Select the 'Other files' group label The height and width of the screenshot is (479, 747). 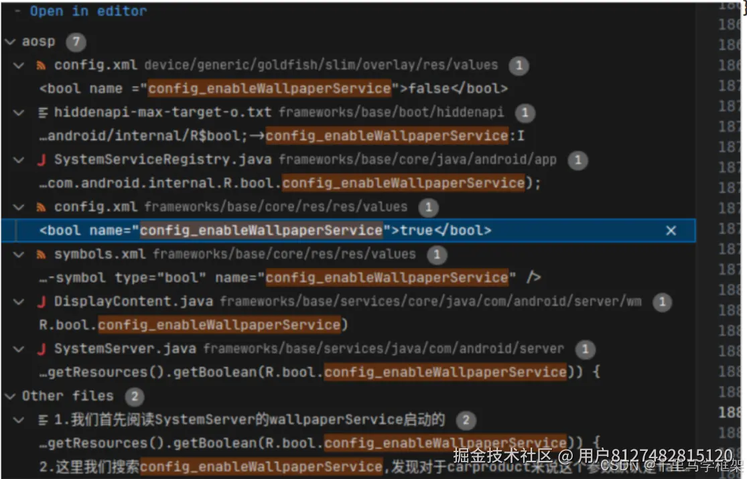pos(68,396)
